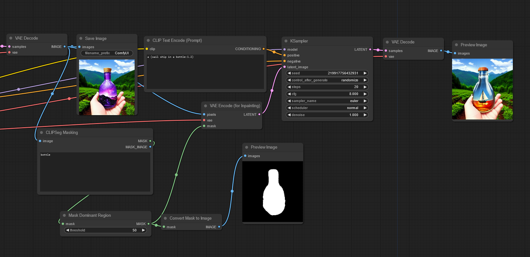The width and height of the screenshot is (530, 257).
Task: Click the KSampler node title
Action: 299,41
